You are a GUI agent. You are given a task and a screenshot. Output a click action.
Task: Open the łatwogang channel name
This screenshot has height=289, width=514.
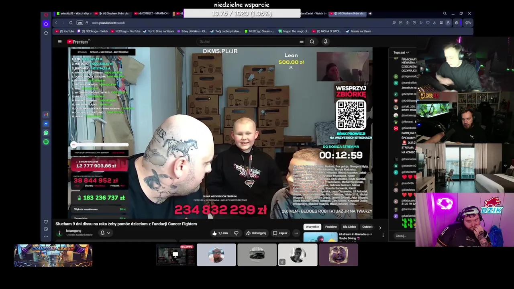(73, 231)
